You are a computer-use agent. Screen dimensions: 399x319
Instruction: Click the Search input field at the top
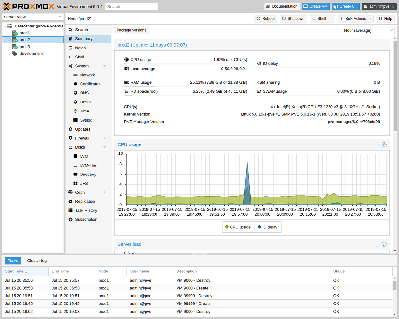point(131,6)
